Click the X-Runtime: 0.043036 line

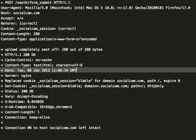pyautogui.click(x=22, y=102)
